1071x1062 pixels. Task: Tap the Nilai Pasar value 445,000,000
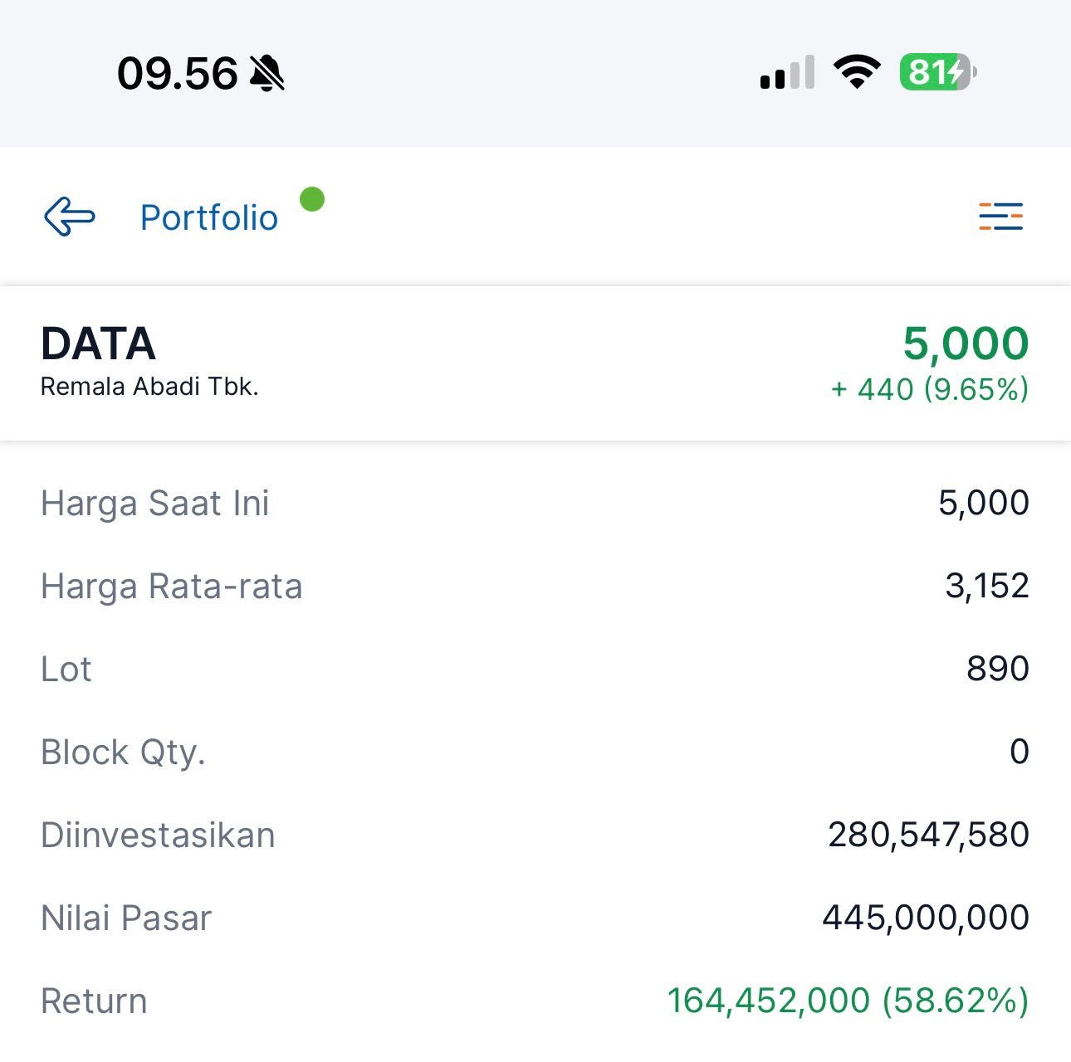[926, 918]
